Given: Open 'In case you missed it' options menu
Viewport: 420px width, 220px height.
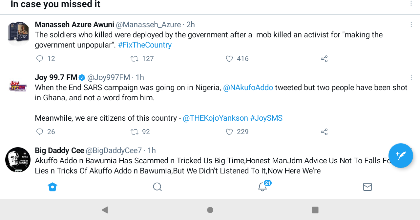Looking at the screenshot, I should [411, 4].
